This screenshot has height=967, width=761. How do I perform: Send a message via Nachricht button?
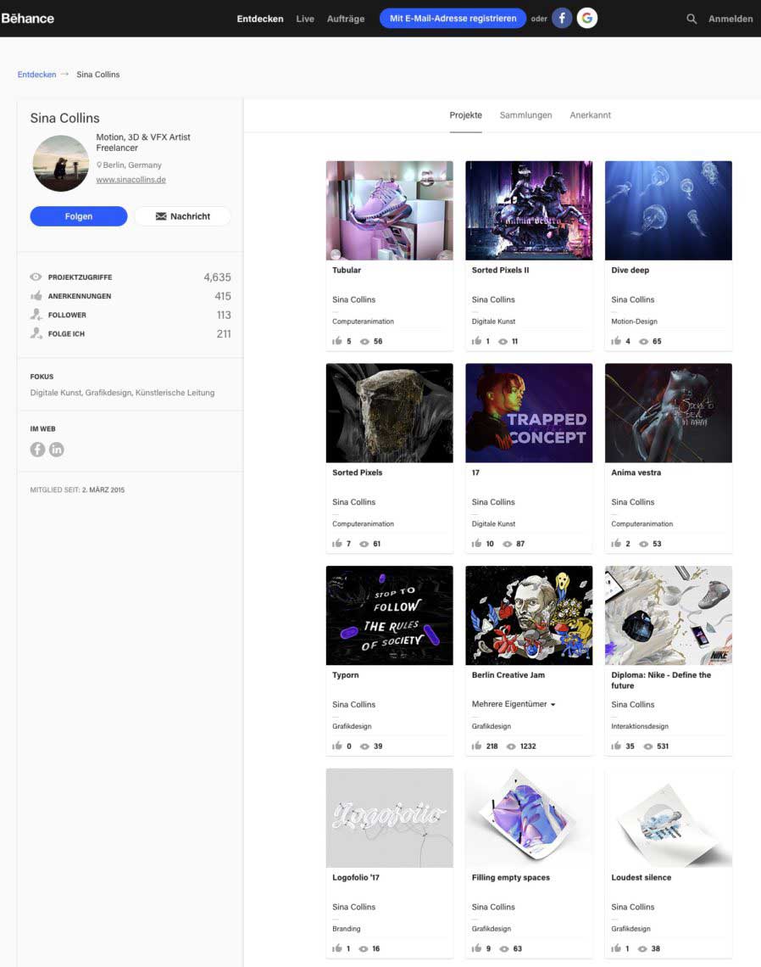(x=183, y=216)
